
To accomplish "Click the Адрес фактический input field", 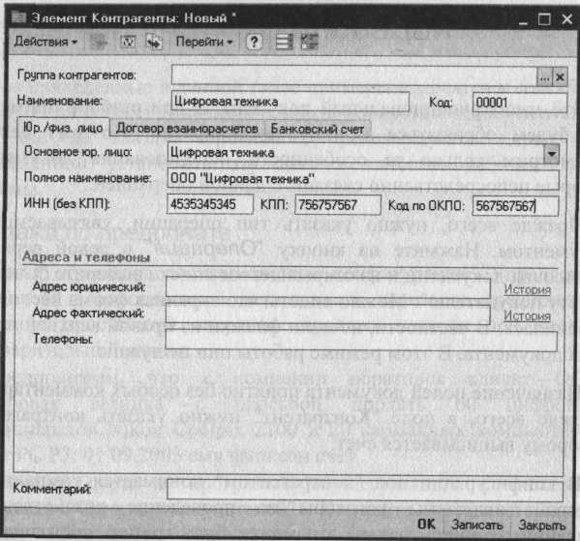I will point(327,314).
